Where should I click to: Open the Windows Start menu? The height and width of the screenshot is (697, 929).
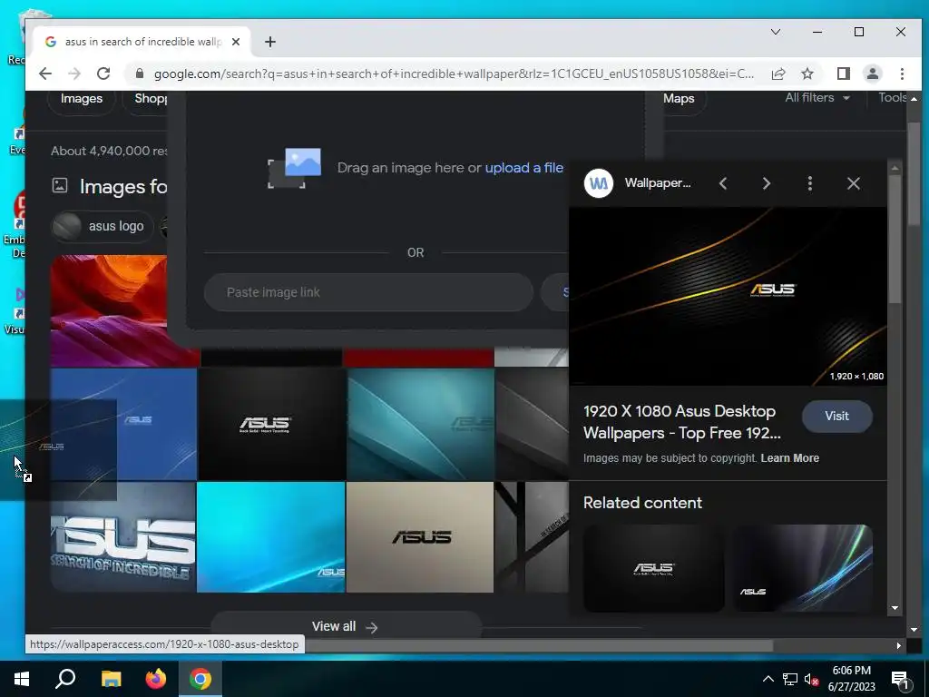coord(22,679)
